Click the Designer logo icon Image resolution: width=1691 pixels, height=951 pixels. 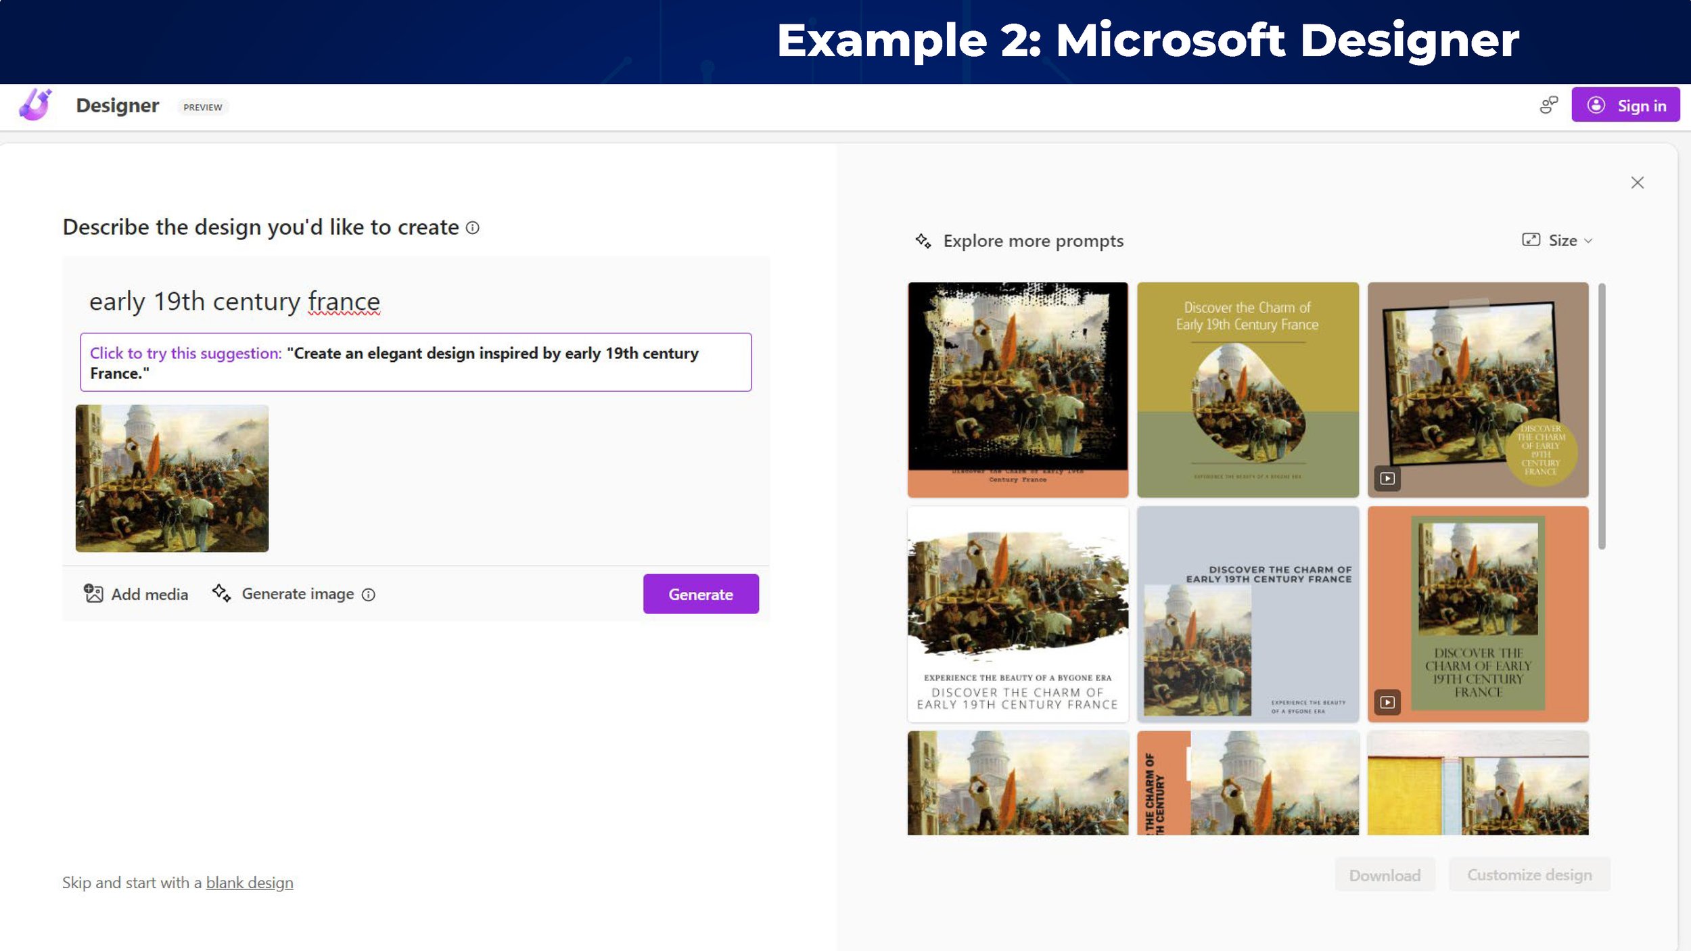click(35, 105)
